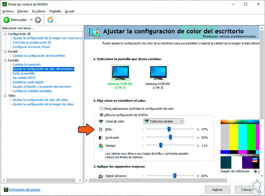Collapse the Portátil tree node
Image resolution: width=265 pixels, height=196 pixels.
point(5,52)
